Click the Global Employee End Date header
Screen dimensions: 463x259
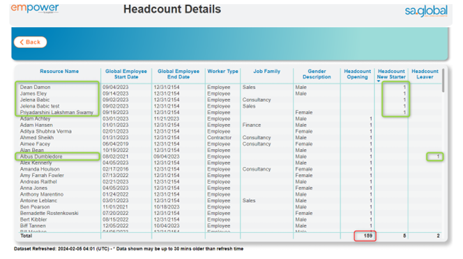click(179, 74)
